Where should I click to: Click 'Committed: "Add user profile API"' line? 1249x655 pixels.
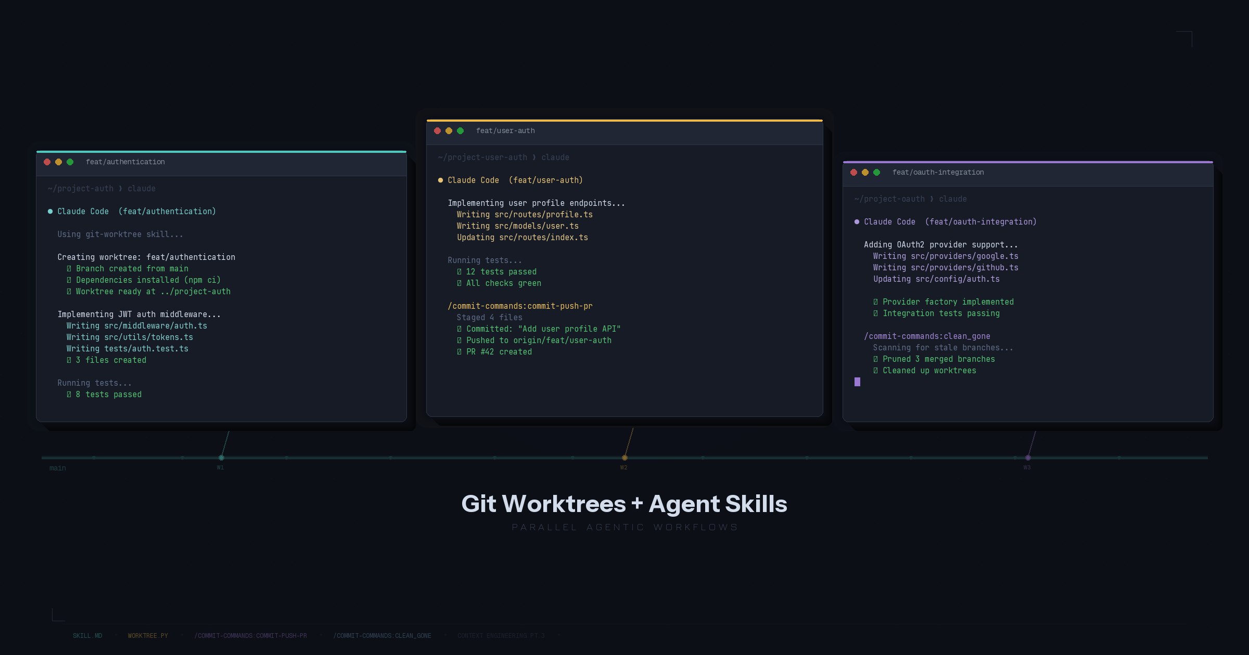[x=539, y=329]
